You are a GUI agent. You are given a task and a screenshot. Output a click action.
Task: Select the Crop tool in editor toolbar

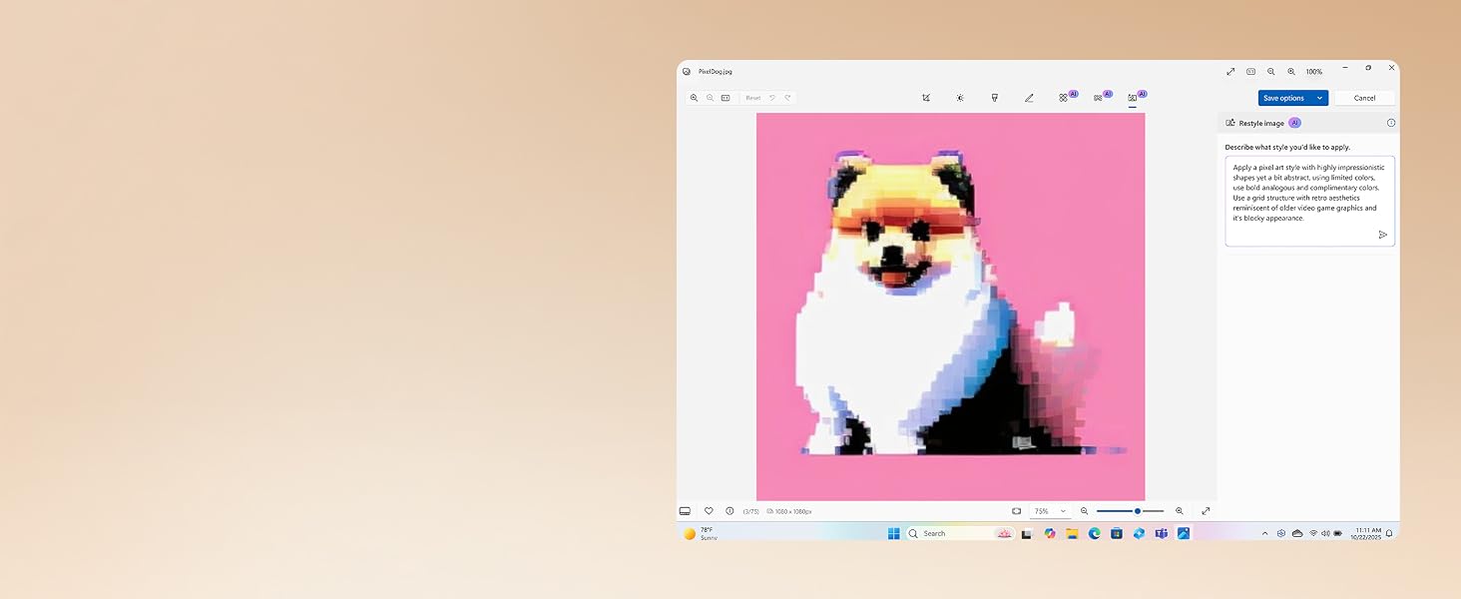pos(926,98)
